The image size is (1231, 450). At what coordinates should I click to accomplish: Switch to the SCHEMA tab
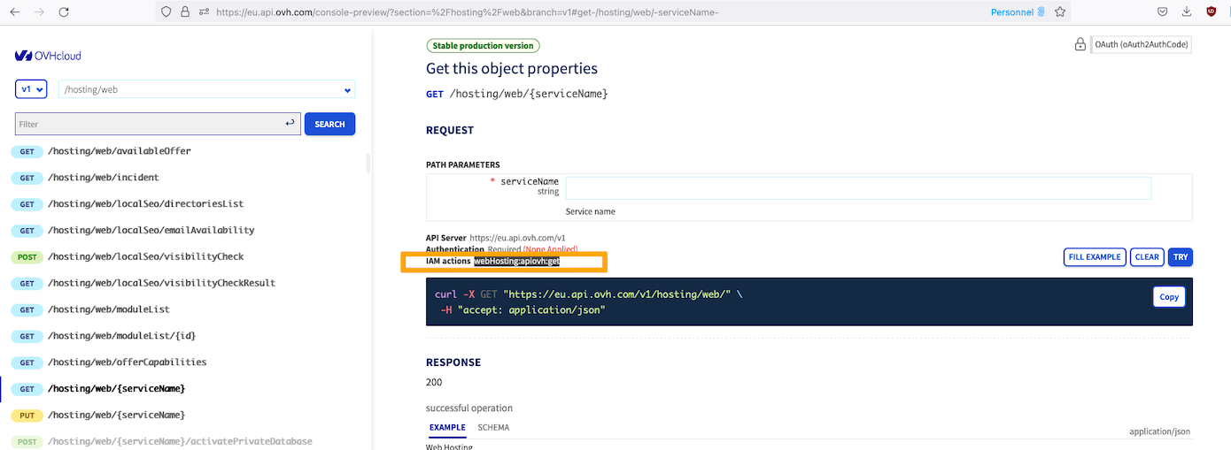click(x=493, y=428)
